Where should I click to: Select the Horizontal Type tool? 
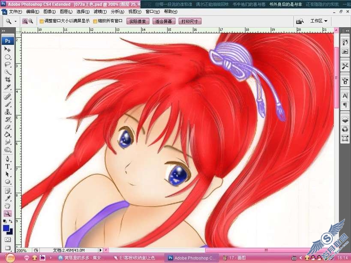pyautogui.click(x=7, y=166)
